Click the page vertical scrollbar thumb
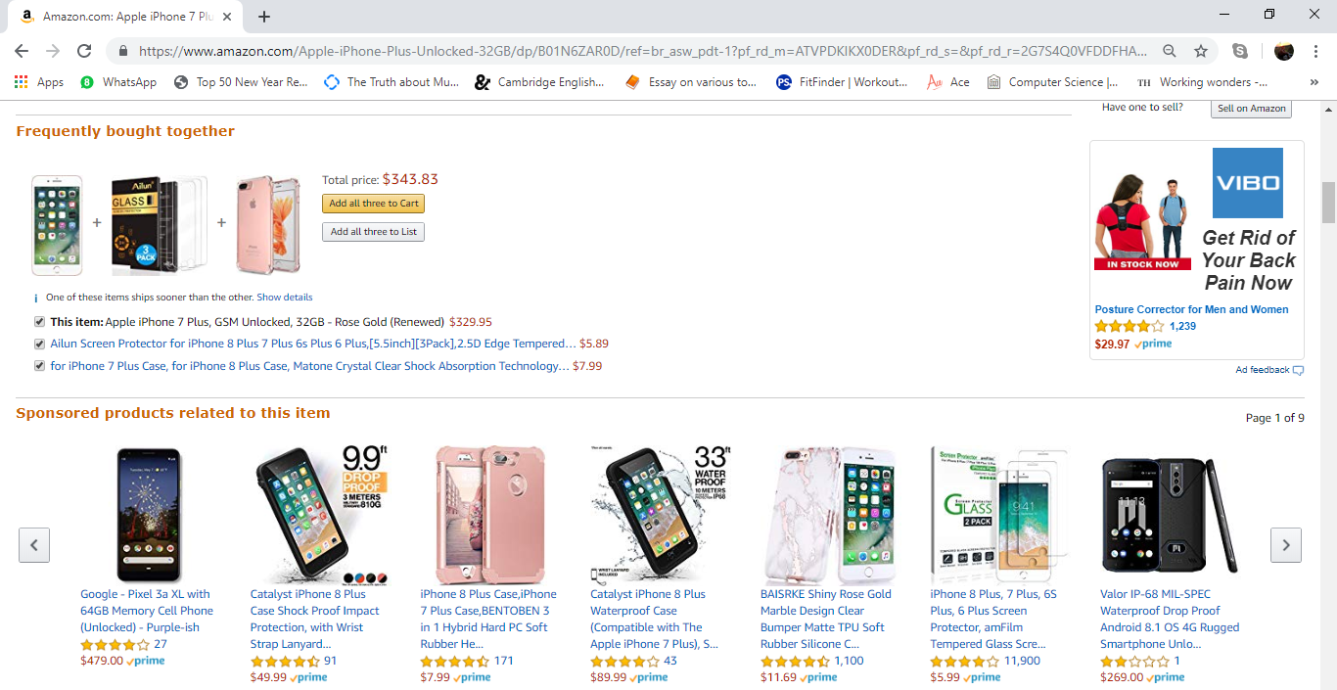 click(x=1328, y=203)
